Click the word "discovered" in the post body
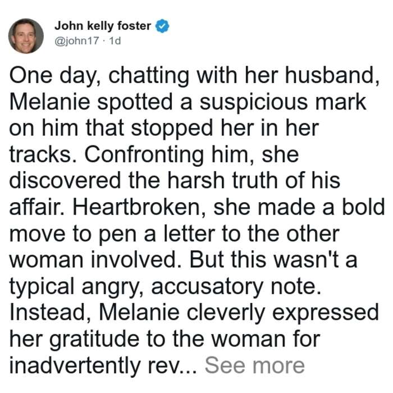The image size is (393, 393). (65, 180)
